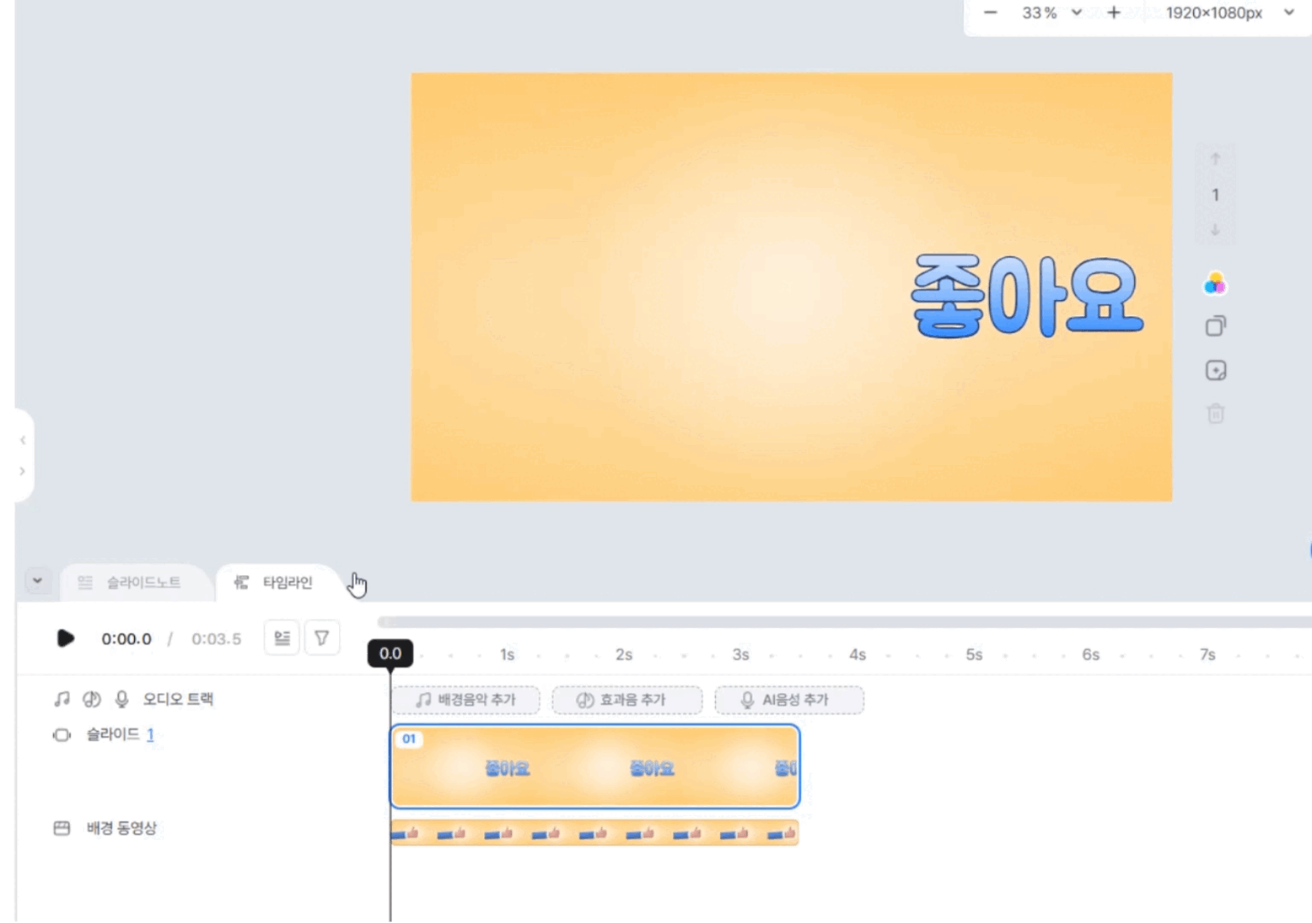Click the 2s mark on the ruler
The image size is (1312, 923).
click(624, 655)
